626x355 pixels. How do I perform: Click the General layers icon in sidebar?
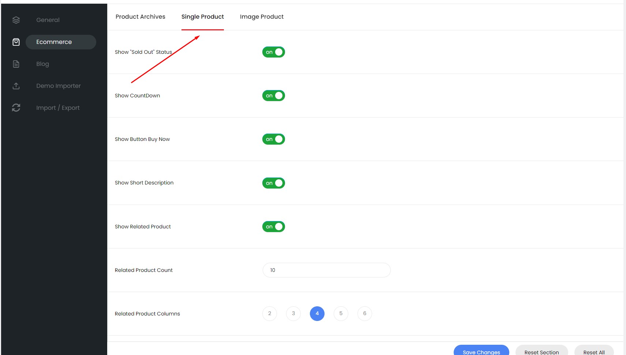16,20
